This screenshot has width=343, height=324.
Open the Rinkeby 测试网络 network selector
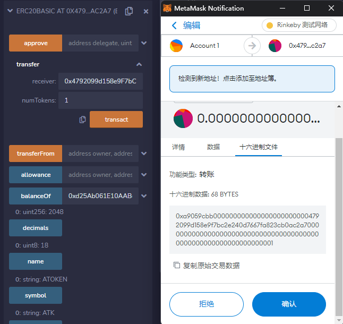coord(299,25)
